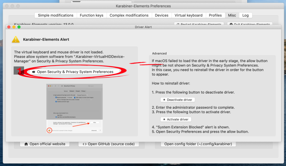The image size is (286, 166).
Task: Go to the Virtual keyboard tab
Action: pyautogui.click(x=189, y=15)
